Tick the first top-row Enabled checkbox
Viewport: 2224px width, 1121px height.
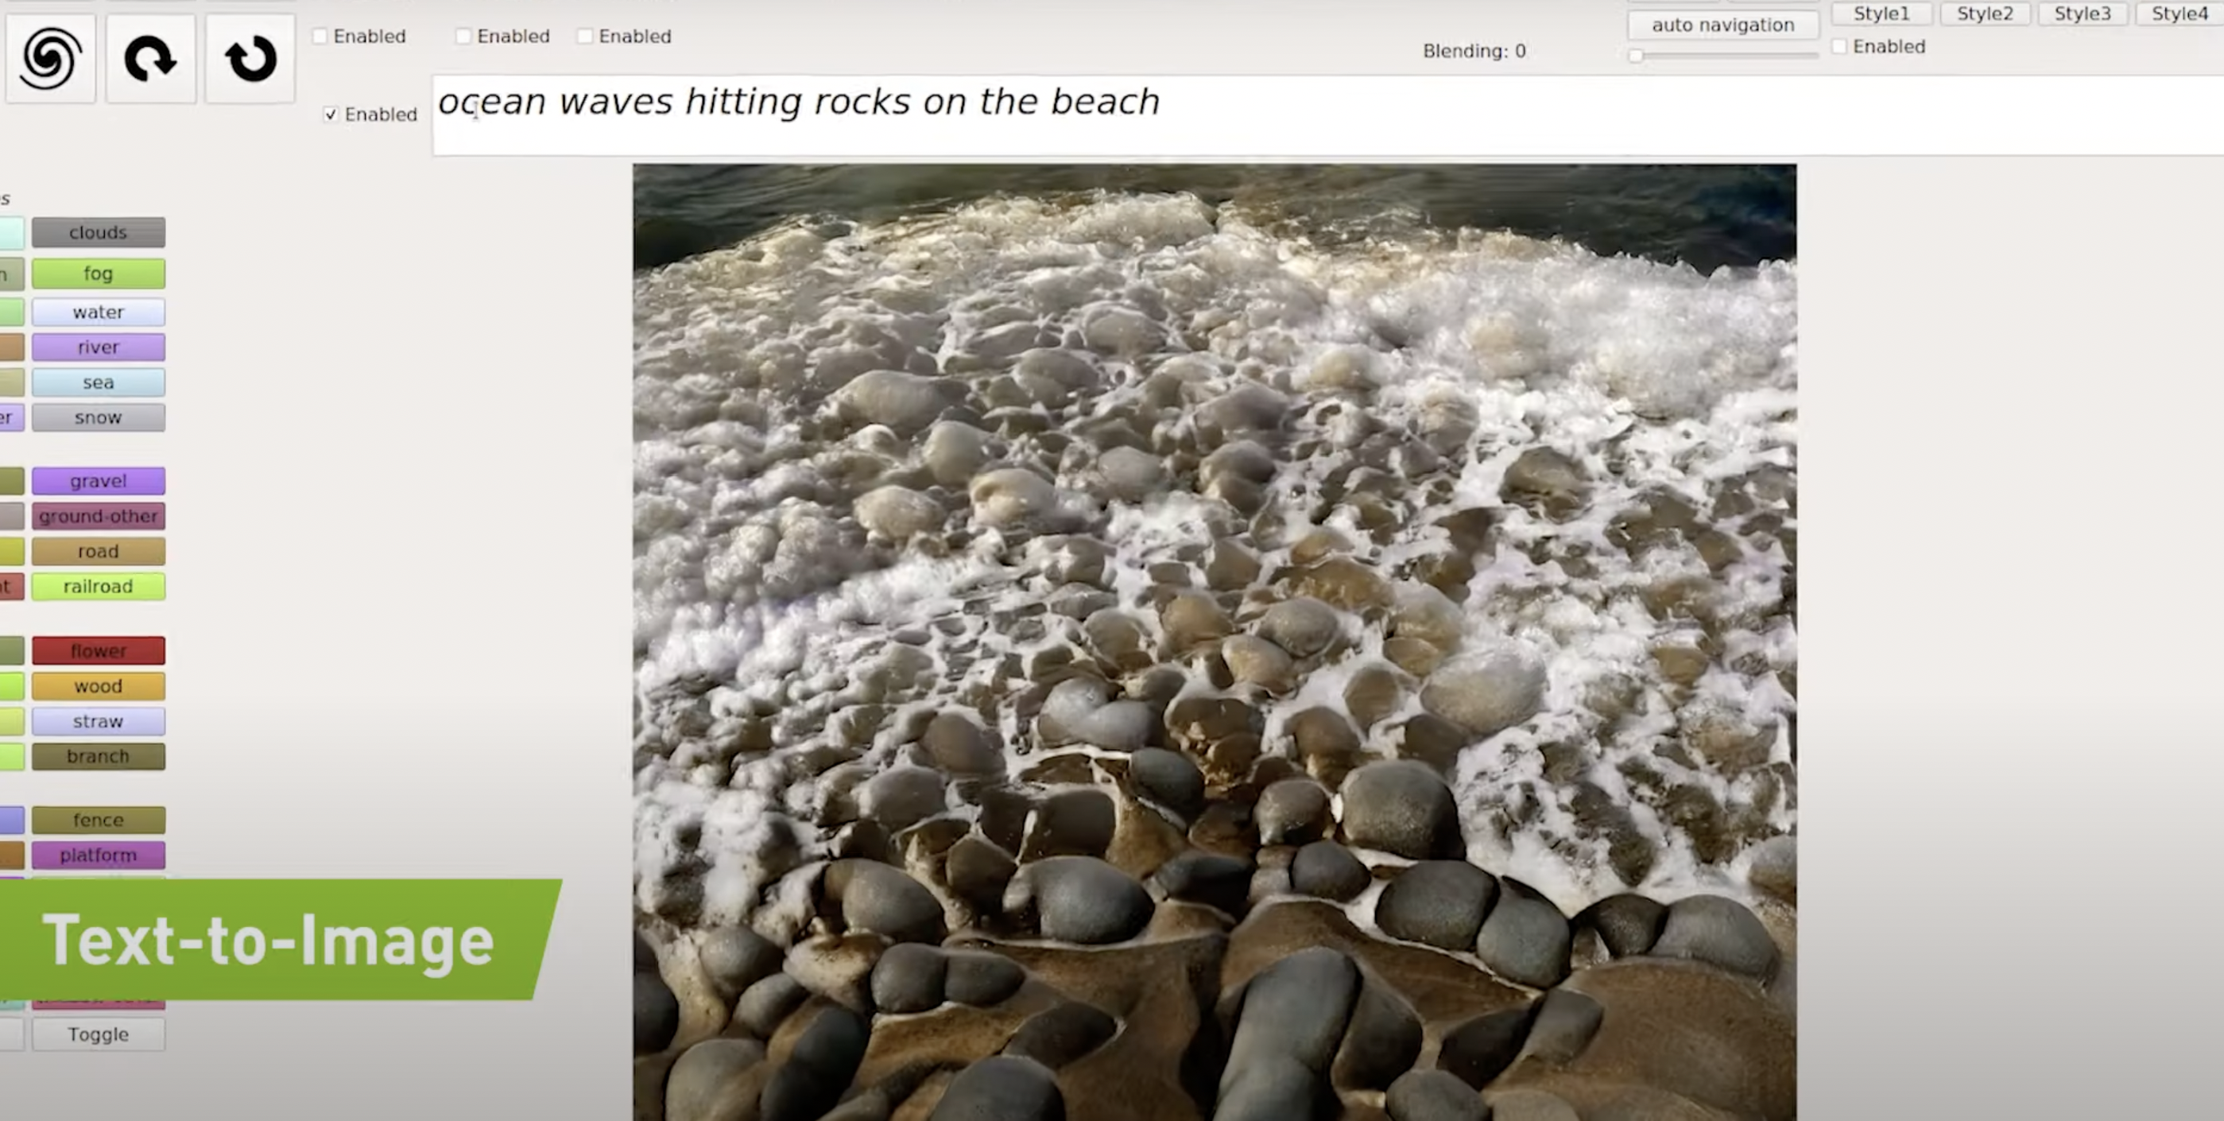click(x=320, y=37)
